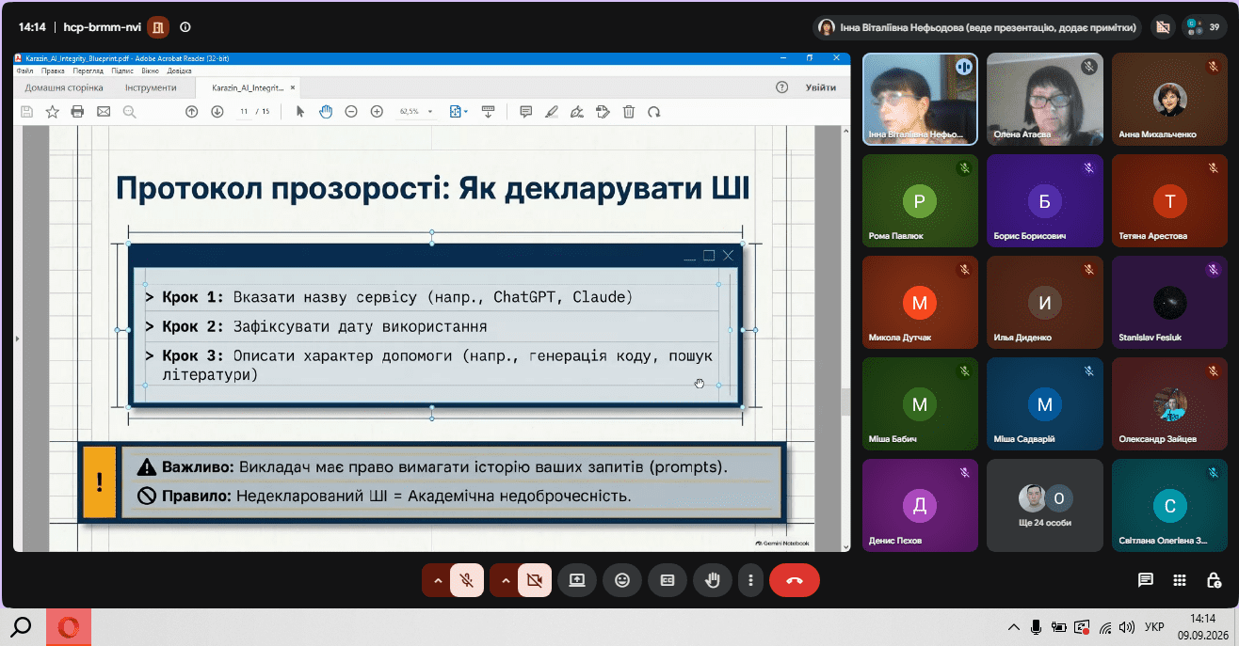Bookmark the document with the star icon
Viewport: 1239px width, 646px height.
tap(52, 111)
